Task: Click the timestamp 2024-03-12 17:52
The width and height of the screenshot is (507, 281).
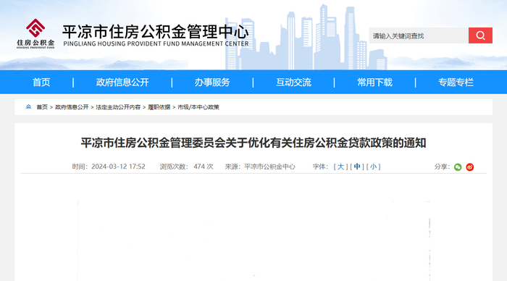Action: point(118,167)
